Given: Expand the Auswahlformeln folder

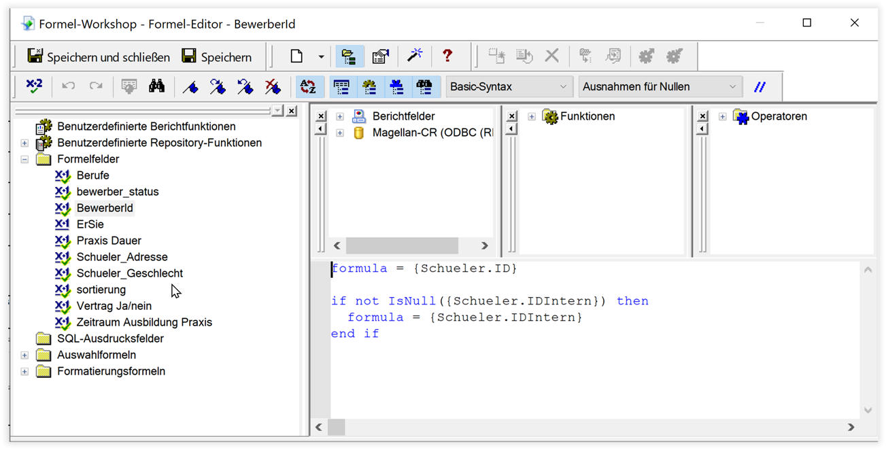Looking at the screenshot, I should [24, 355].
